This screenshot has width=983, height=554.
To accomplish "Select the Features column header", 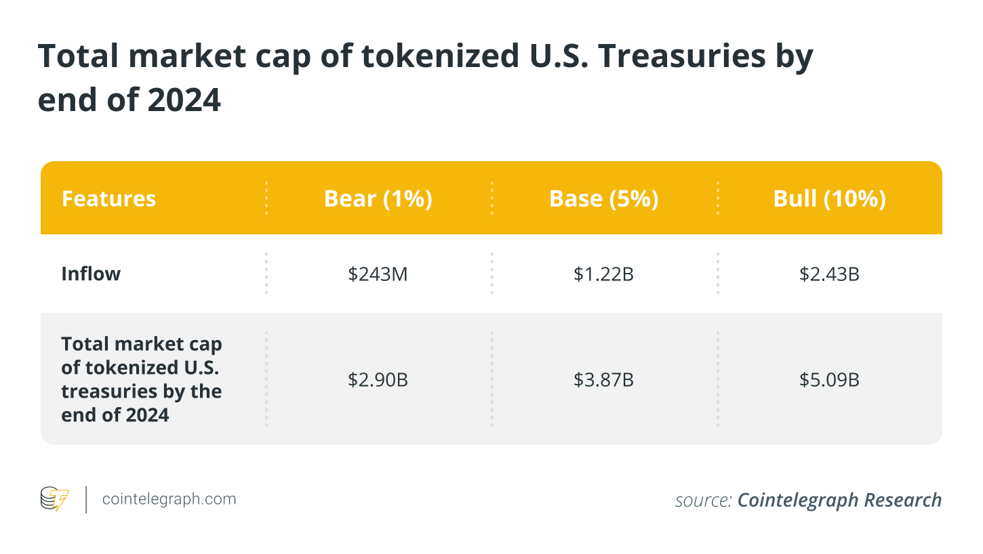I will point(108,198).
